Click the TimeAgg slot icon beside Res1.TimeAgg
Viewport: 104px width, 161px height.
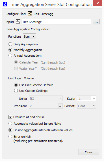30,14
